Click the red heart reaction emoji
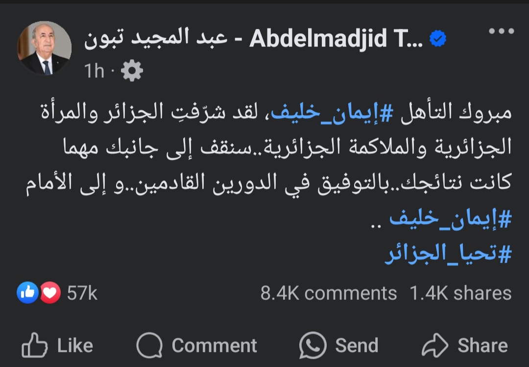This screenshot has width=529, height=367. pyautogui.click(x=50, y=293)
